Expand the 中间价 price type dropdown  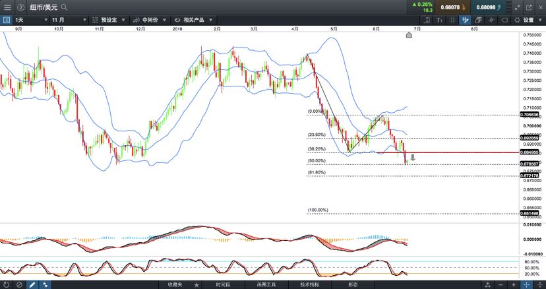(x=150, y=20)
